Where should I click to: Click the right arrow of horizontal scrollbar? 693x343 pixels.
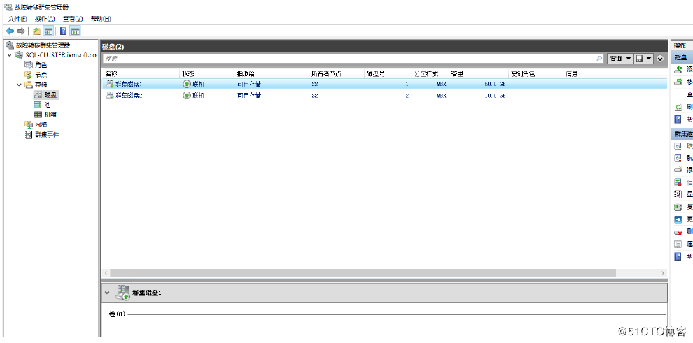663,273
